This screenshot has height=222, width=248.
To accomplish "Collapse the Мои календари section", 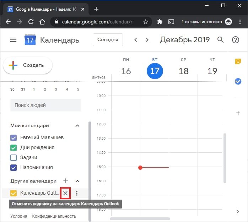I will 77,126.
